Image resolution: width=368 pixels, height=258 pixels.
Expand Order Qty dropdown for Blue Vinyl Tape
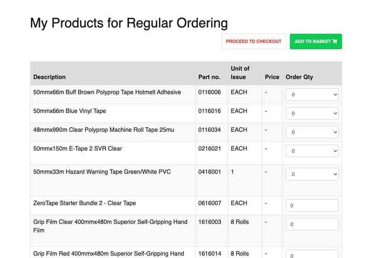pos(312,113)
